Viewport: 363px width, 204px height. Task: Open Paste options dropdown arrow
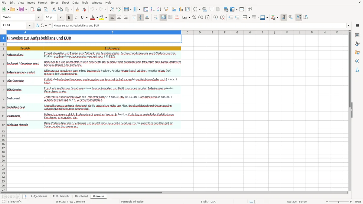pyautogui.click(x=71, y=9)
